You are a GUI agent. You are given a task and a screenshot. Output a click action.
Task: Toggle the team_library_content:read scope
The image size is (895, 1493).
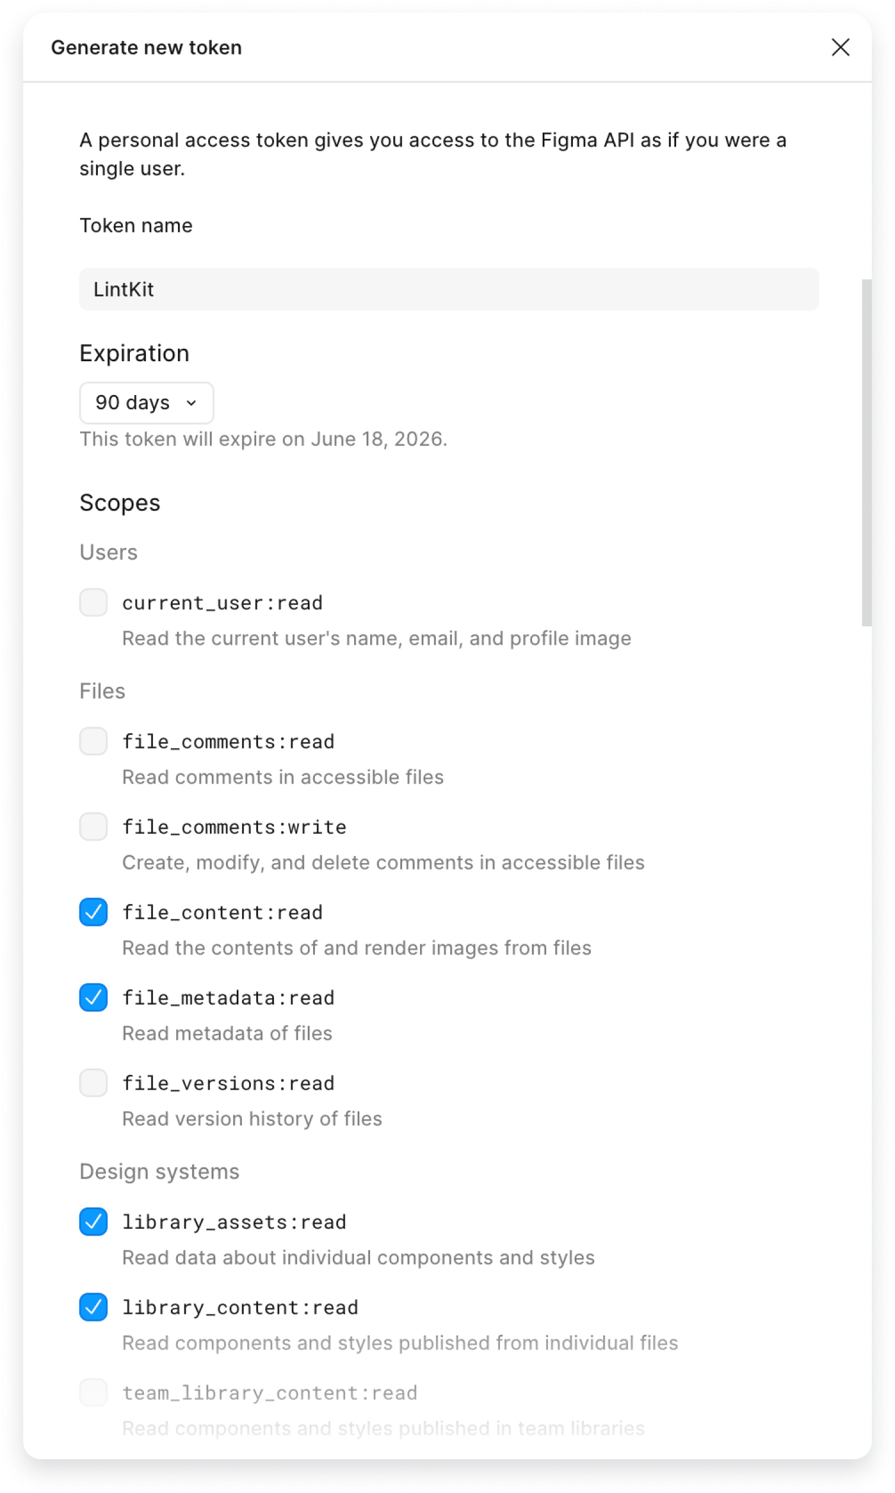click(x=93, y=1393)
